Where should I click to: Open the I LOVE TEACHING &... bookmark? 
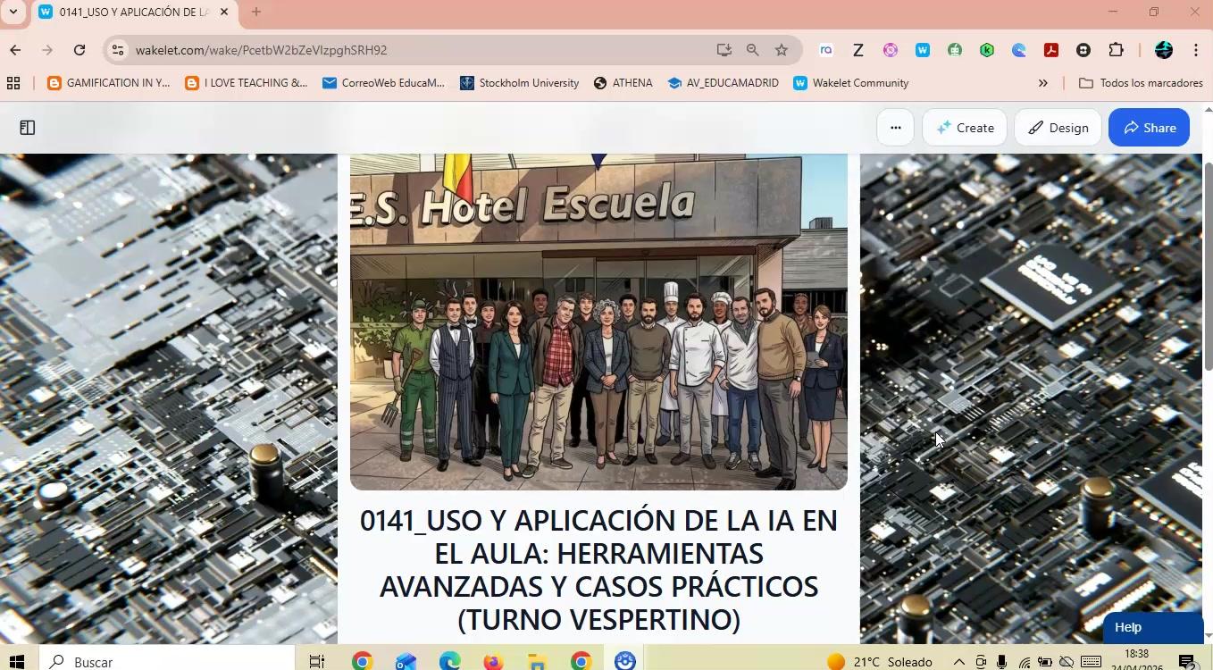(x=246, y=83)
